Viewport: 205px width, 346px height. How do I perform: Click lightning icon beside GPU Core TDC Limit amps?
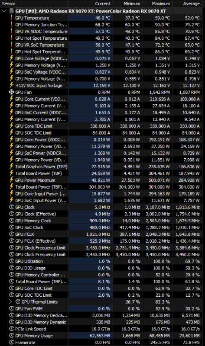click(12, 126)
